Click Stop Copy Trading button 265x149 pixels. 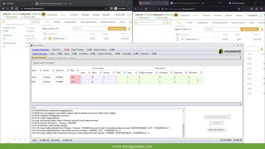(x=216, y=130)
